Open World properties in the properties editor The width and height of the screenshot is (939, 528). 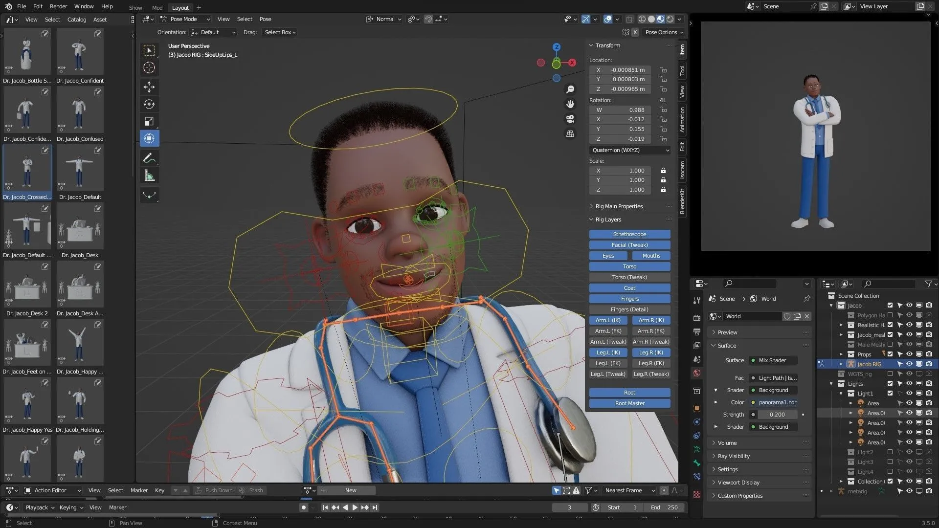click(x=696, y=373)
